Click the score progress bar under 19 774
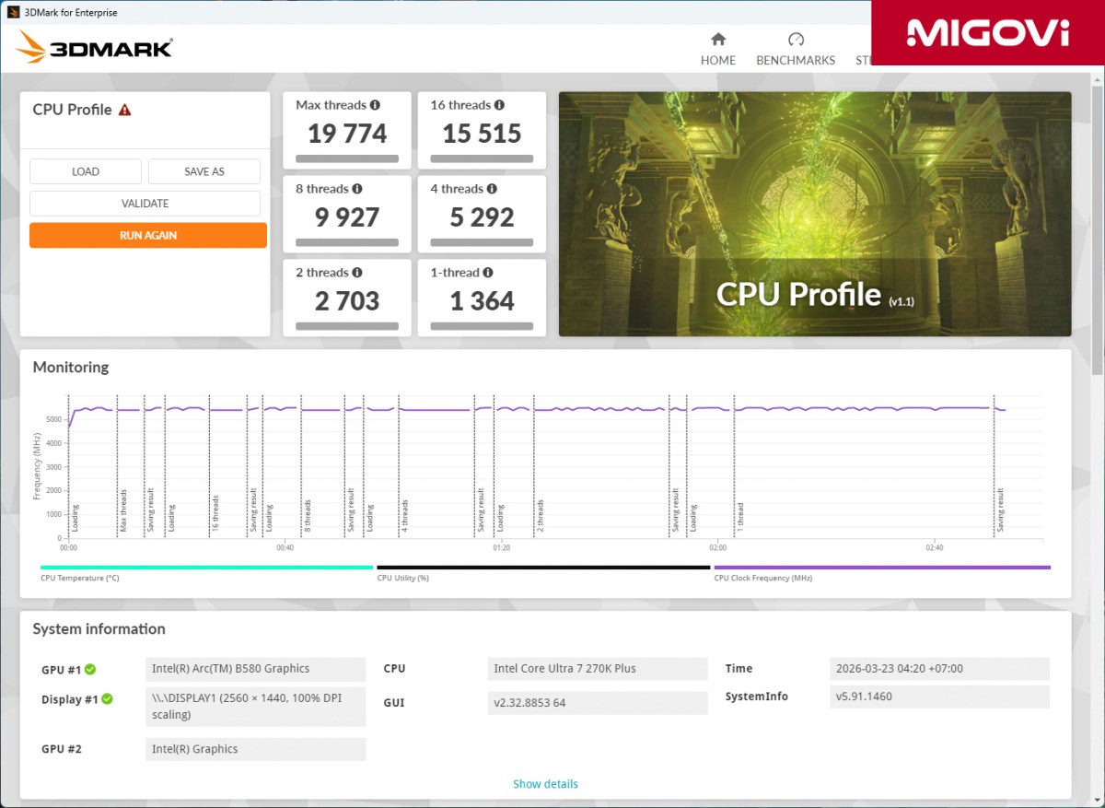Viewport: 1105px width, 808px height. 346,157
